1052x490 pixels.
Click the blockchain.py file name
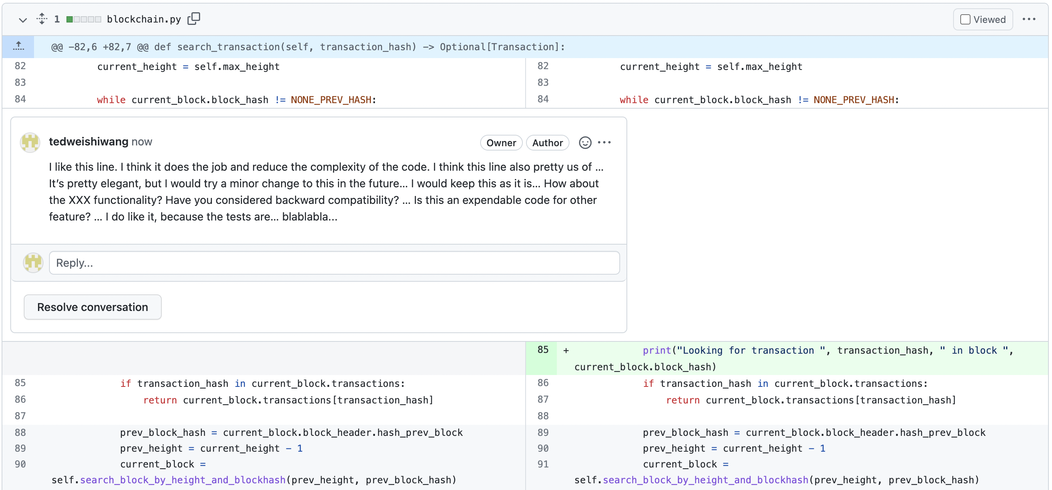[x=144, y=19]
